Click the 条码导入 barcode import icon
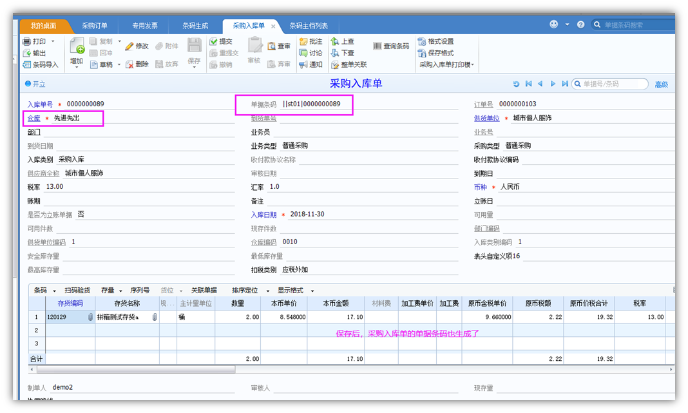Image resolution: width=688 pixels, height=413 pixels. point(27,64)
